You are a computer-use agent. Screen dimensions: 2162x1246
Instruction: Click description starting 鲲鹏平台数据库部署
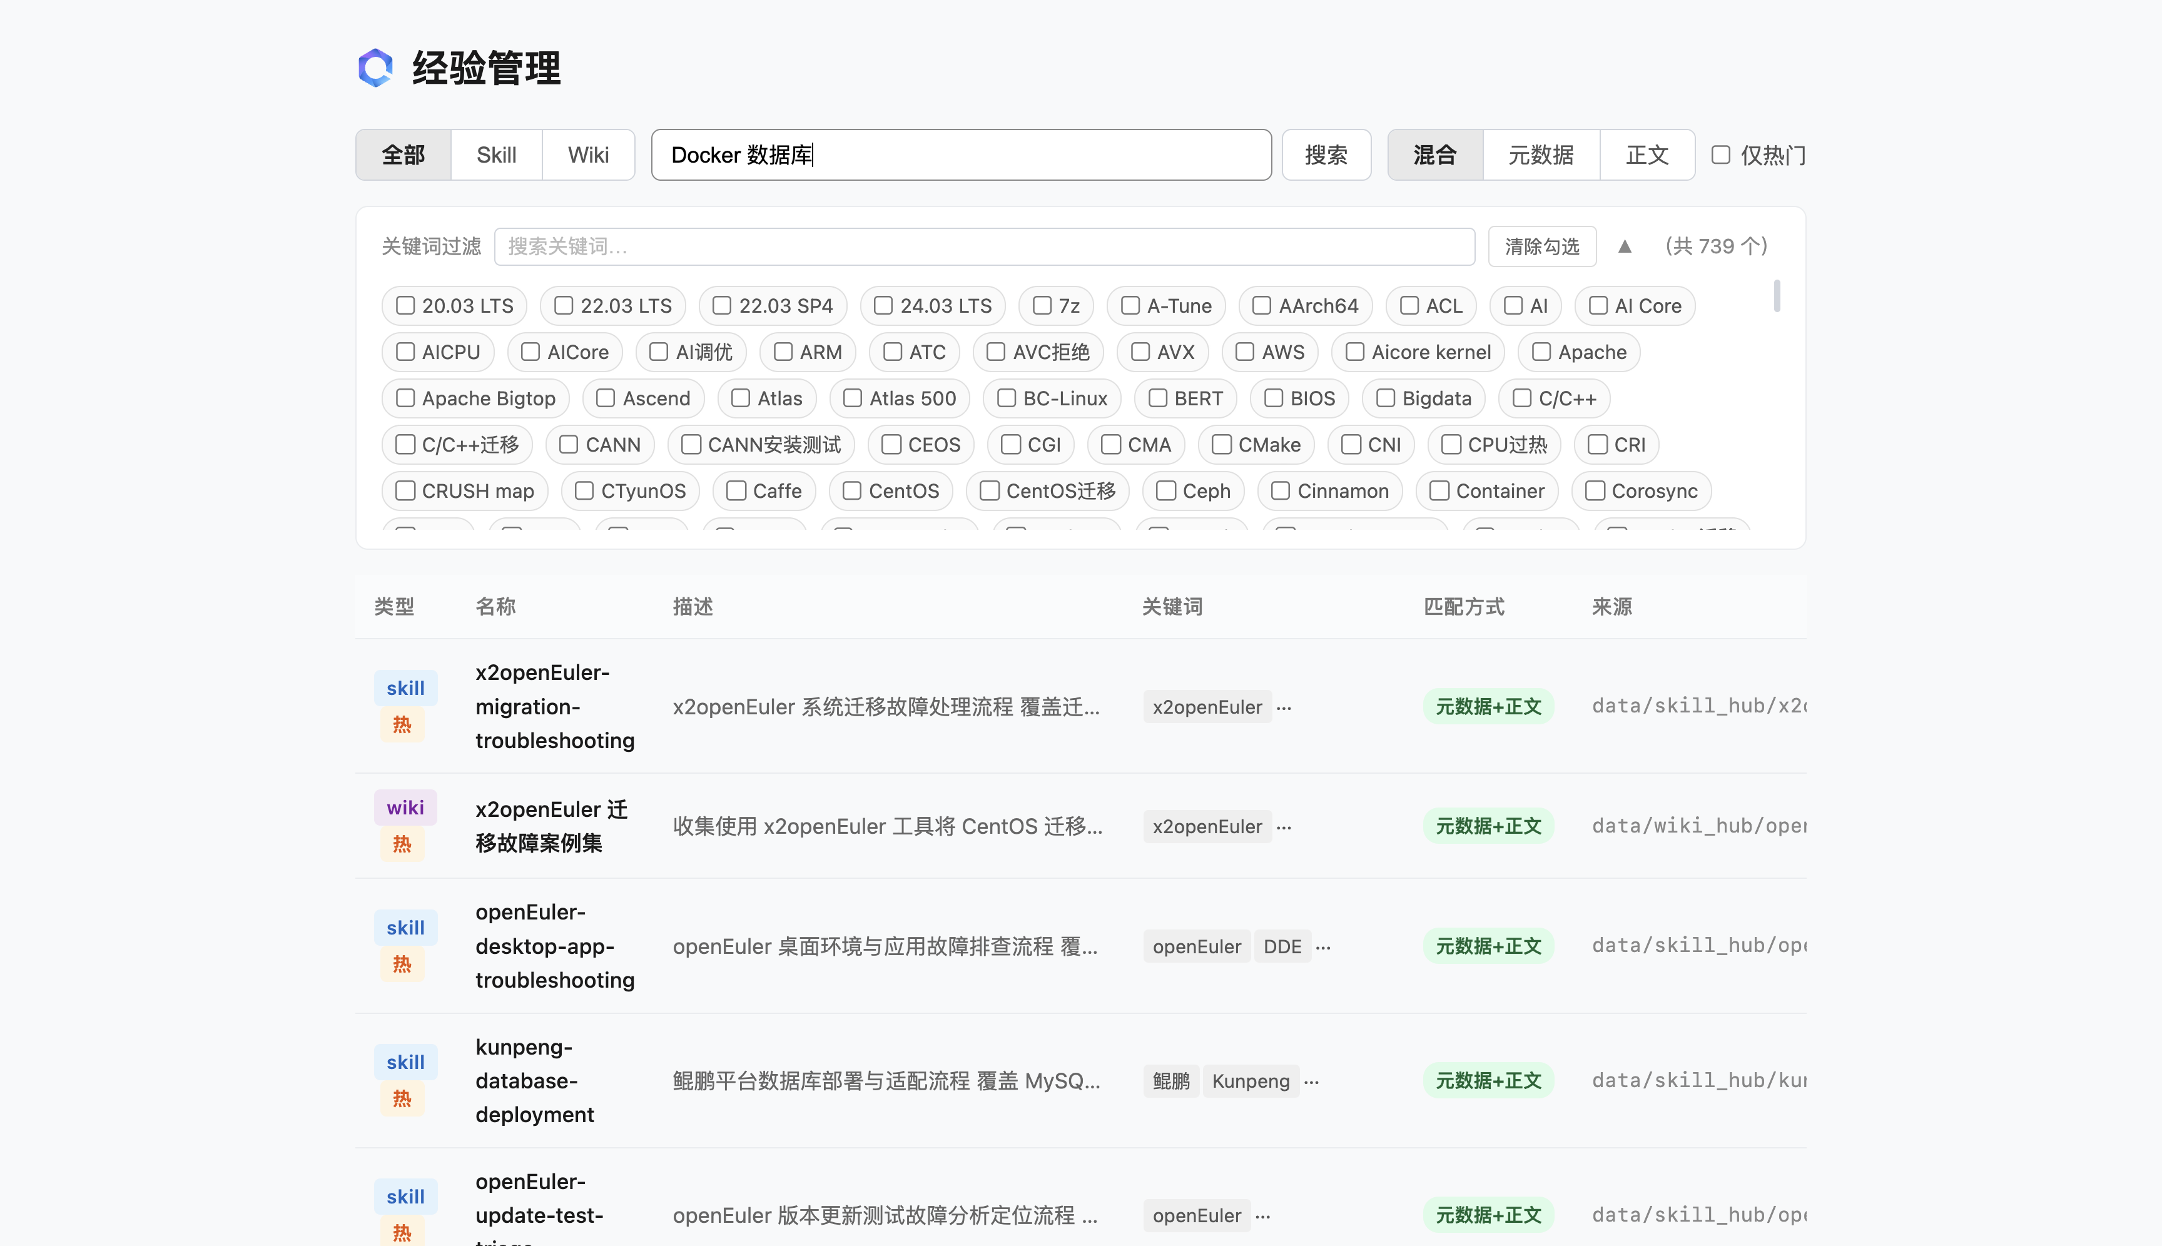[x=886, y=1081]
